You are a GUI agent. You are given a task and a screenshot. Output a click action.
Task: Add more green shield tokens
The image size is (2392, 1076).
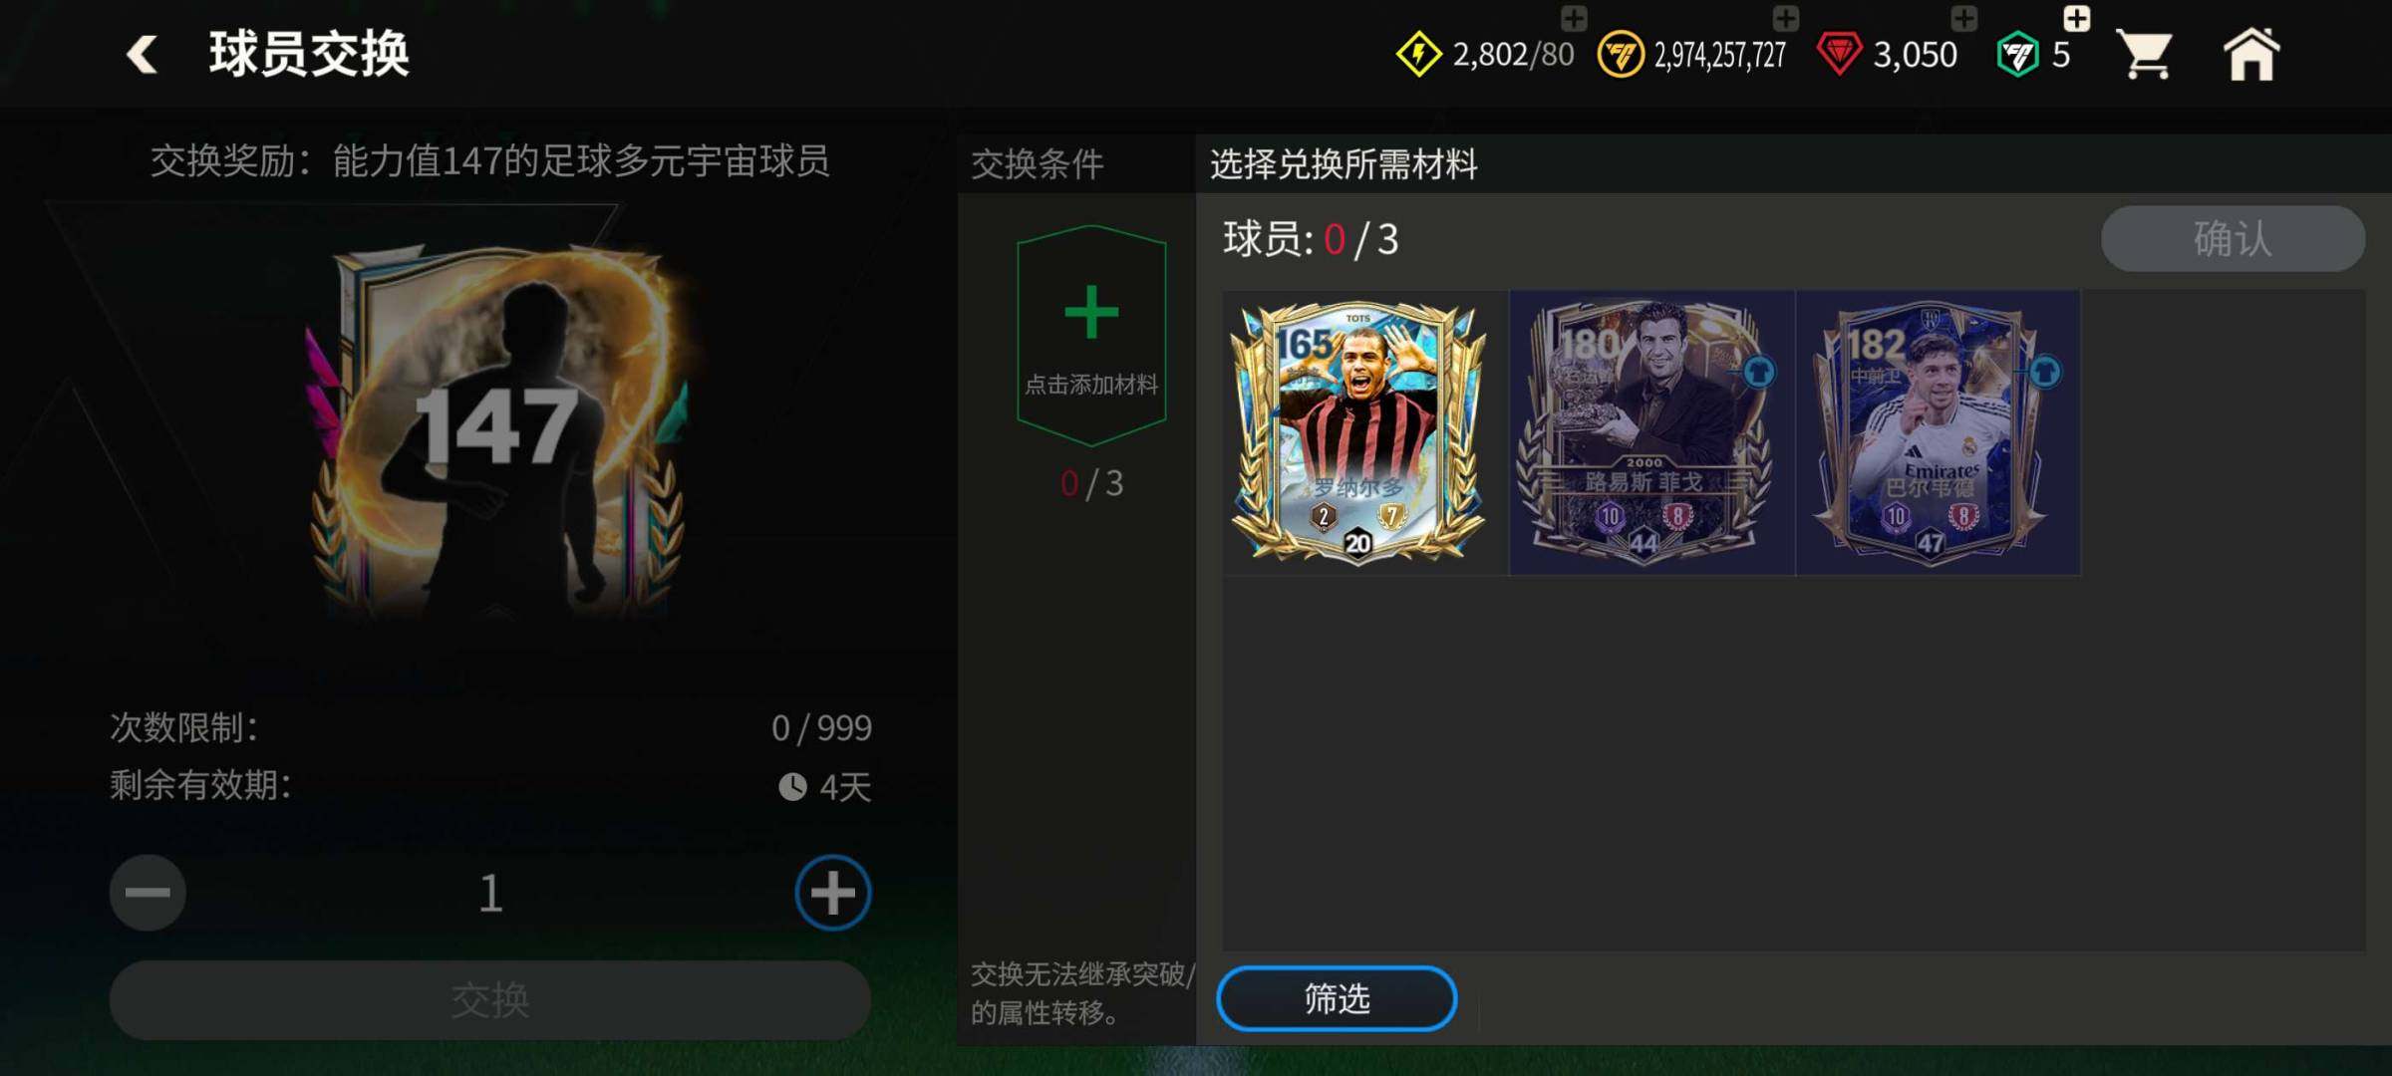2077,18
